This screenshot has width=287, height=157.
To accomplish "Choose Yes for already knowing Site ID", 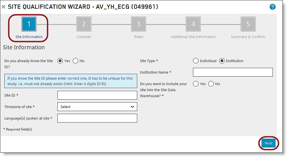I will click(60, 61).
